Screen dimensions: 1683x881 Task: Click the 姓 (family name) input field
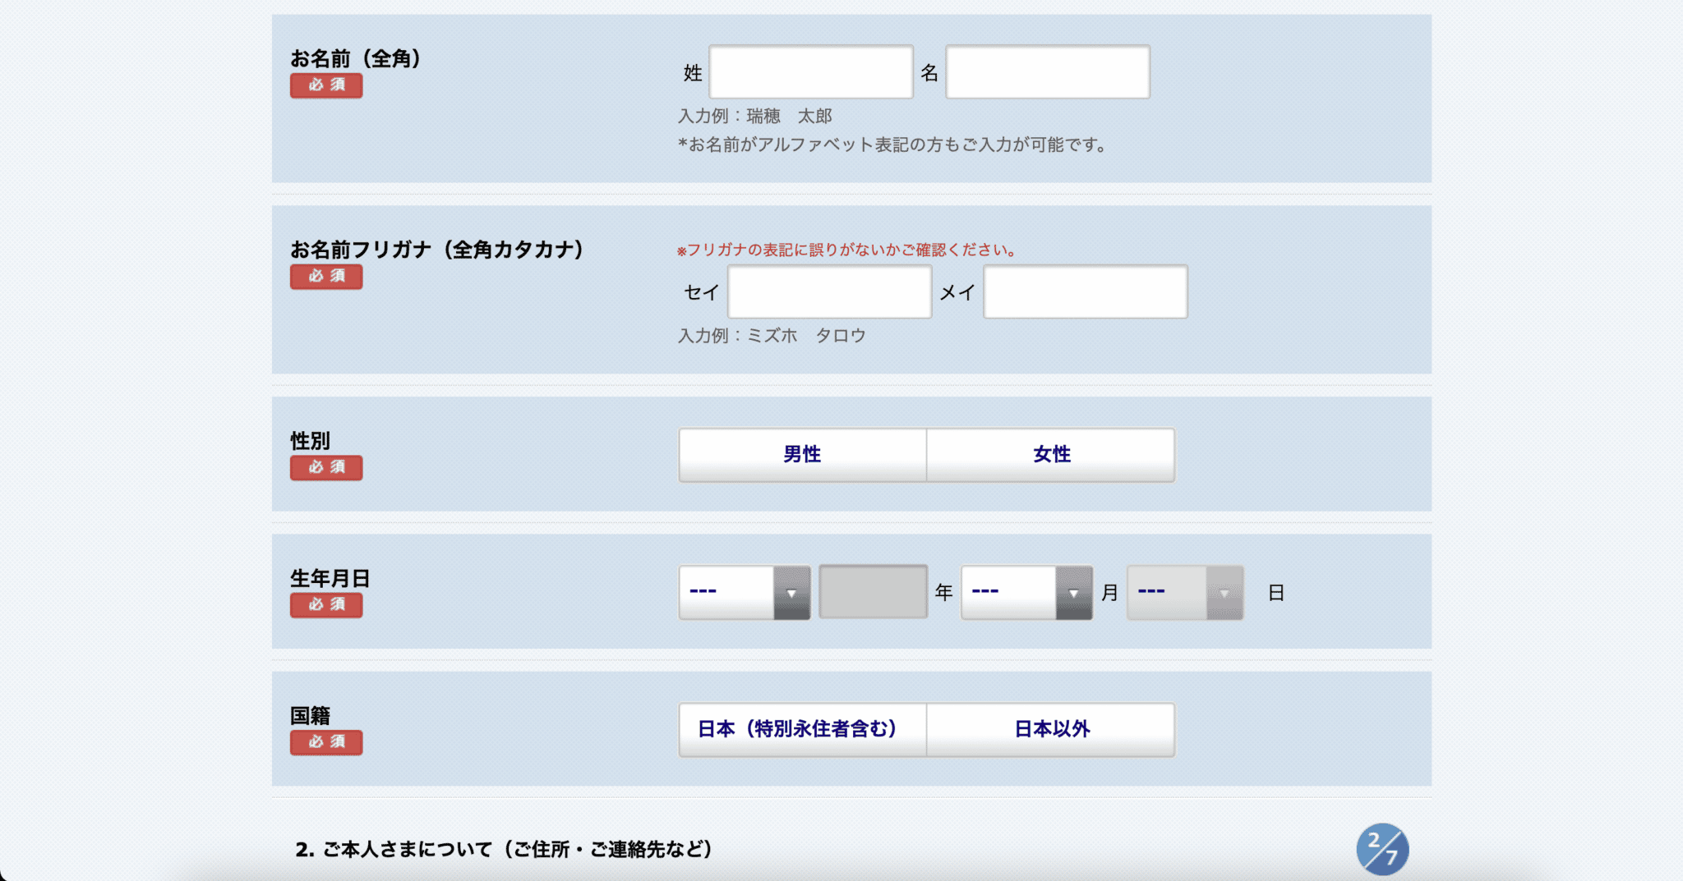[x=811, y=72]
